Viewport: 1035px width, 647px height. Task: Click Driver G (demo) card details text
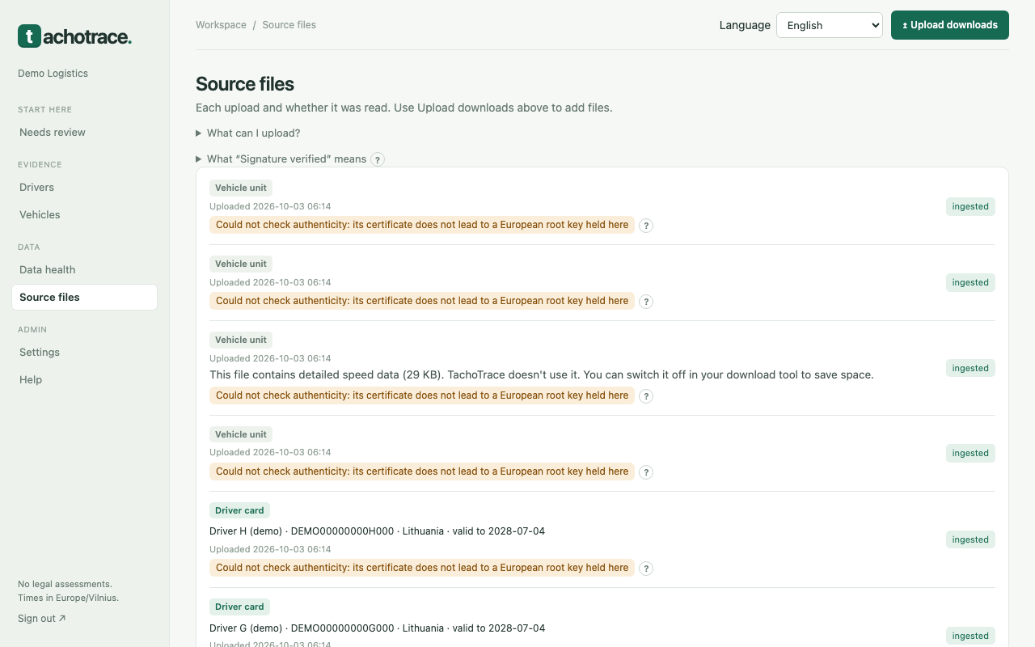[x=377, y=628]
